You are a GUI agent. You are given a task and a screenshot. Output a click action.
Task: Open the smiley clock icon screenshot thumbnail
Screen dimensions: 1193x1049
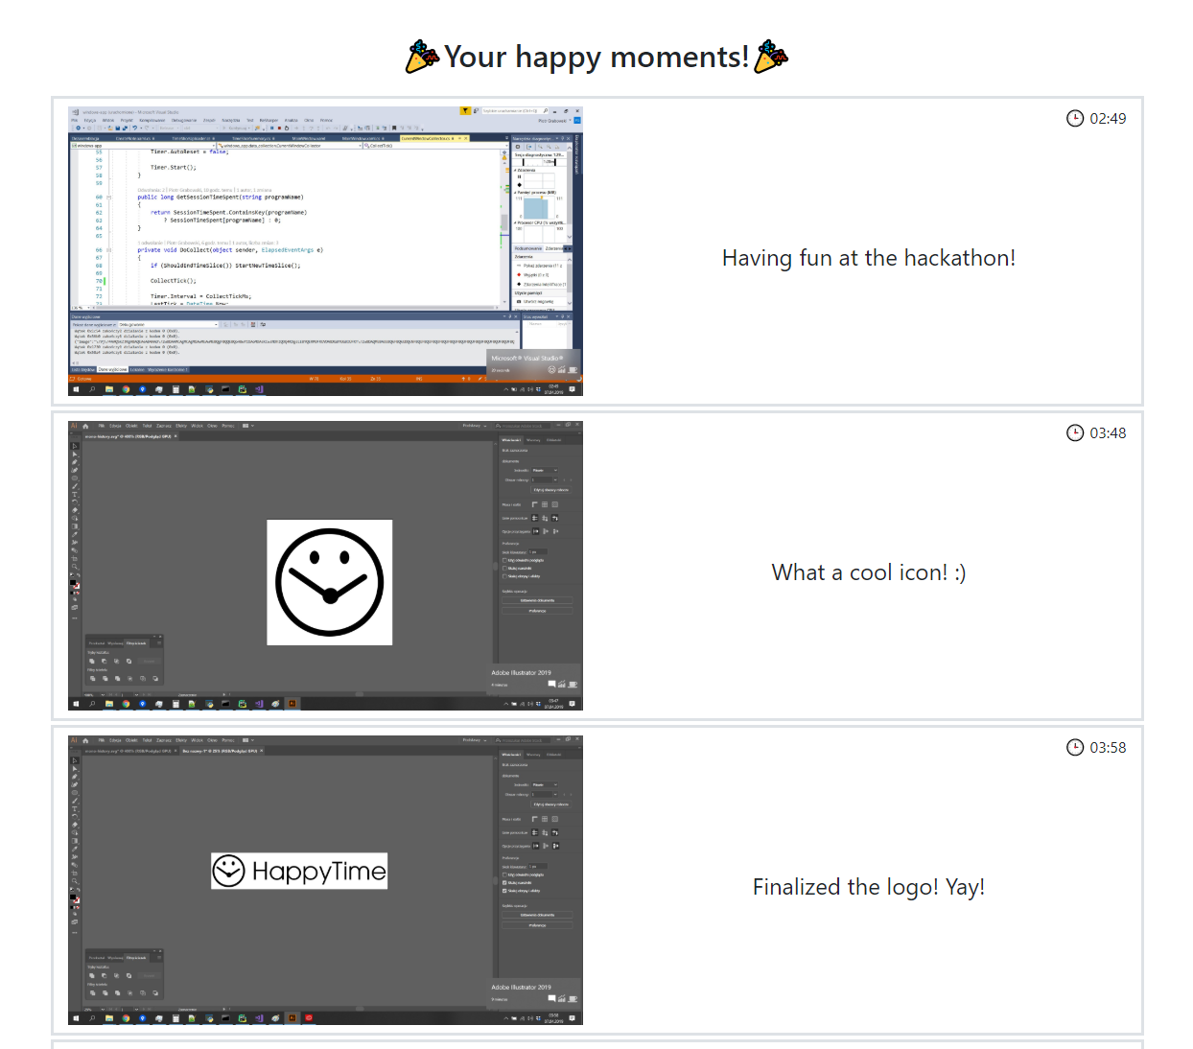coord(325,566)
